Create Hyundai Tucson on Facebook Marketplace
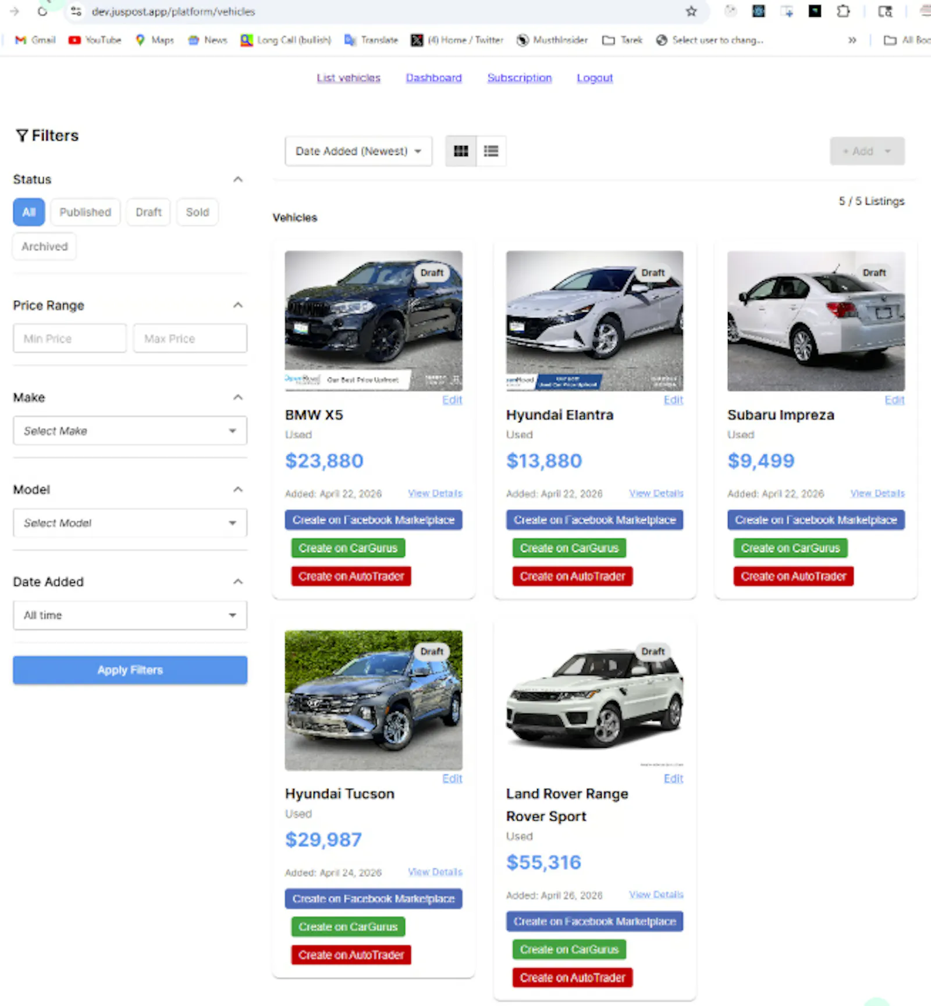931x1006 pixels. pyautogui.click(x=374, y=898)
